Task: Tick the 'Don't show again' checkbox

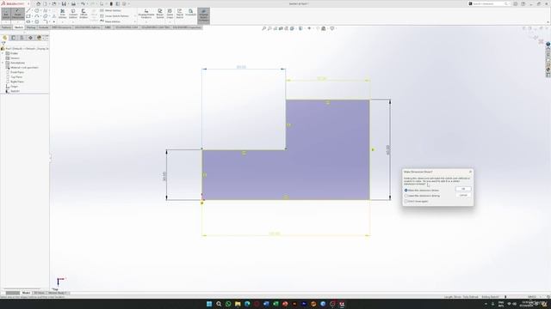Action: [406, 202]
